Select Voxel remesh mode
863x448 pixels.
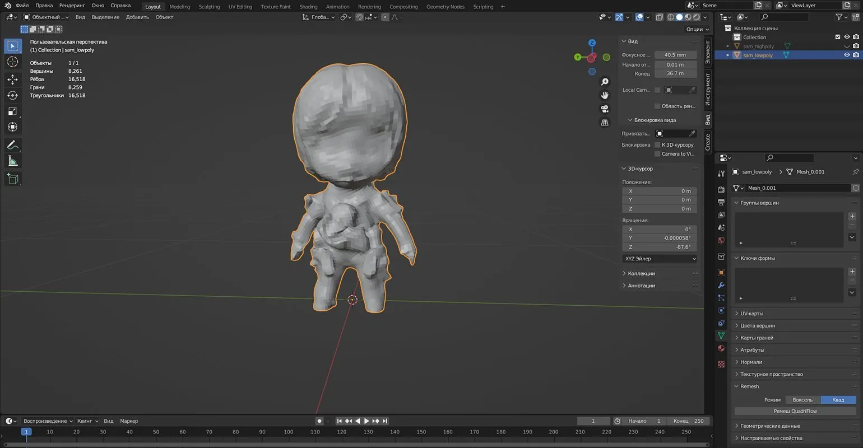[x=802, y=400]
